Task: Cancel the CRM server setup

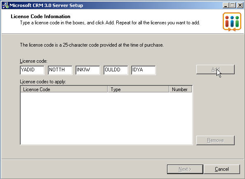Action: tap(222, 169)
